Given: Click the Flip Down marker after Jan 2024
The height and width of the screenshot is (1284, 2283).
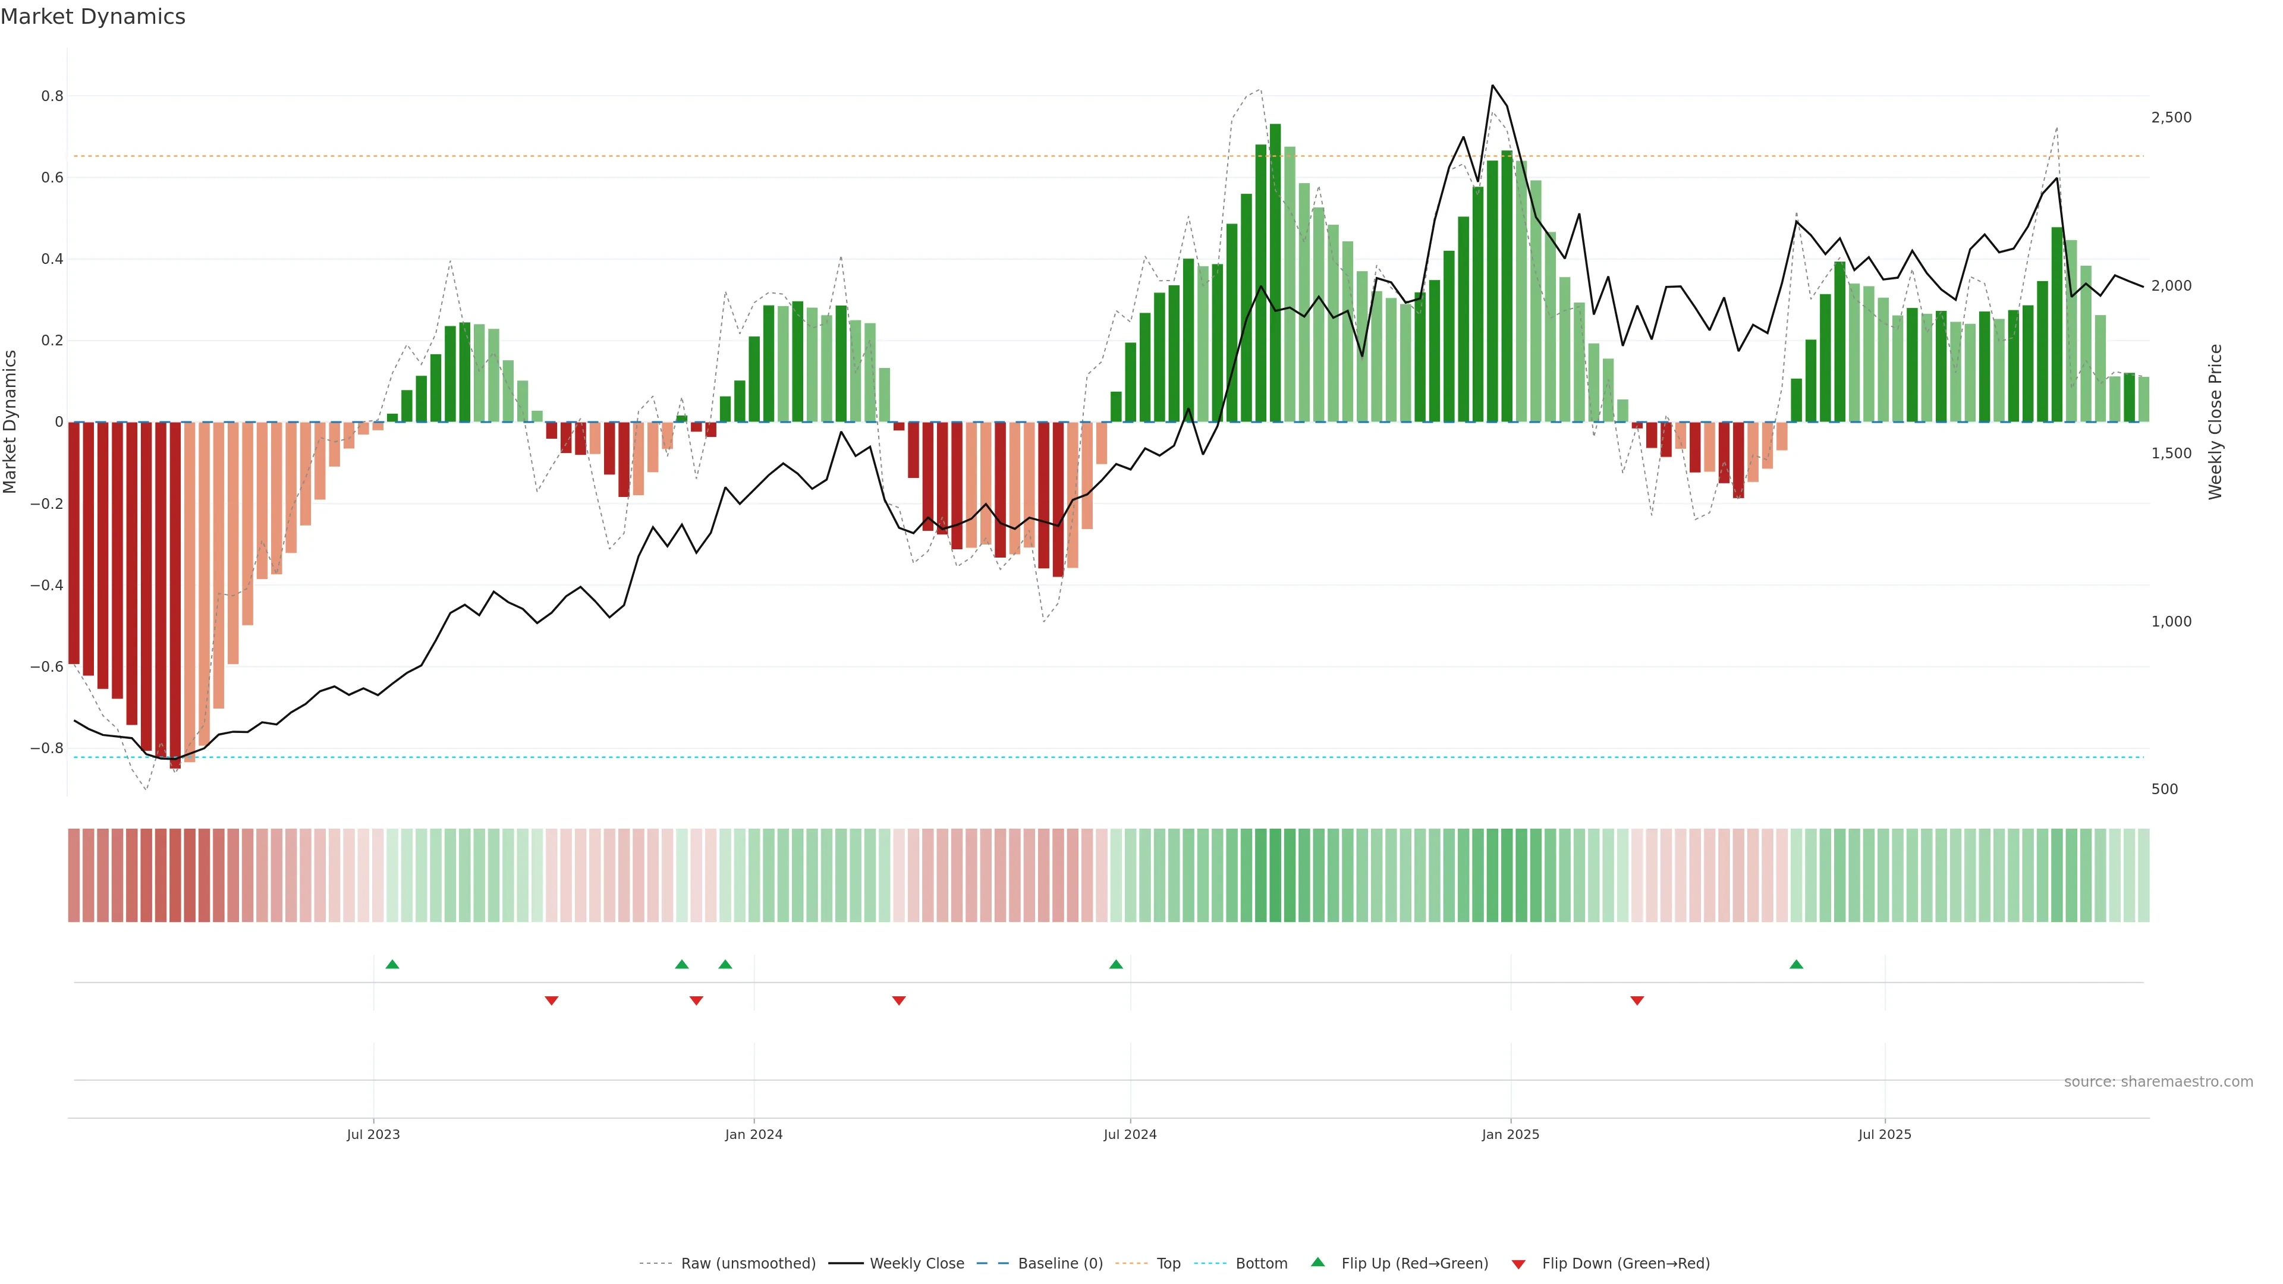Looking at the screenshot, I should [x=899, y=1000].
